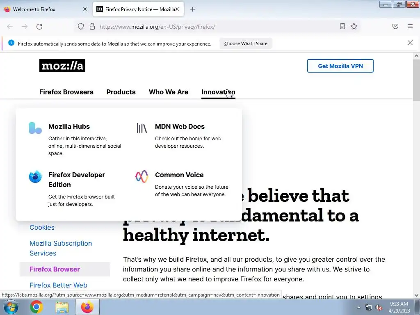This screenshot has height=315, width=420.
Task: Open the Products menu
Action: 121,92
